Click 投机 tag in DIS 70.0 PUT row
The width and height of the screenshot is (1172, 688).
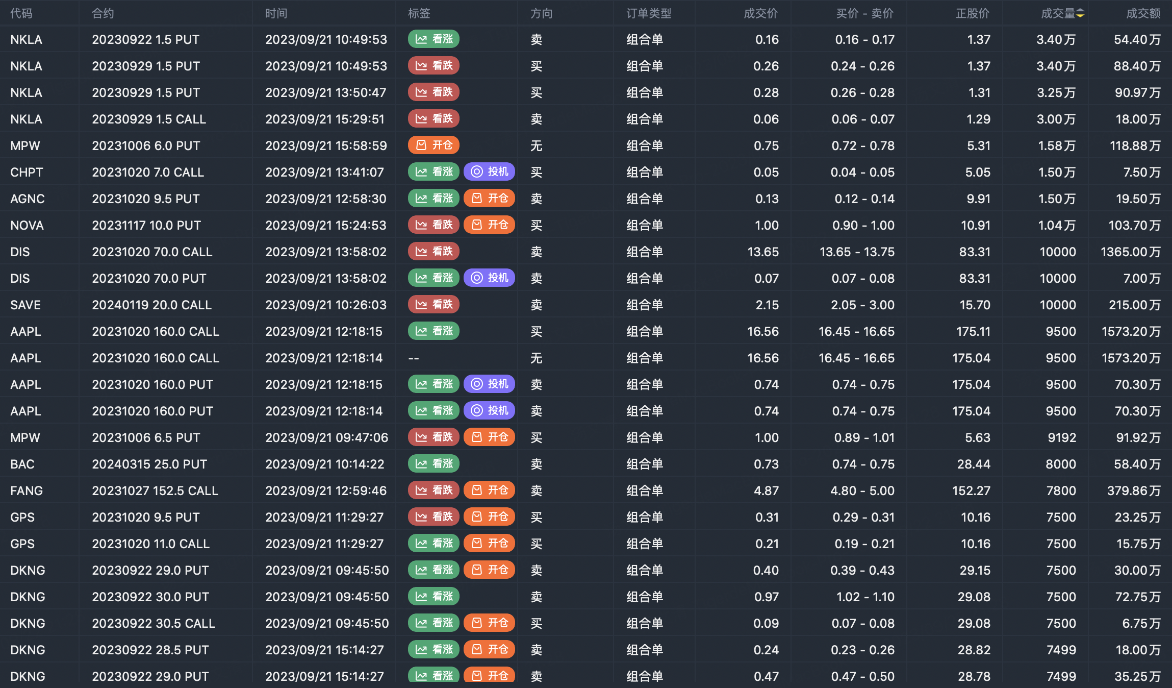pyautogui.click(x=489, y=278)
